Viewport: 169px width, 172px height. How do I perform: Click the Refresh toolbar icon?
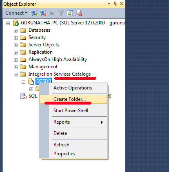(70, 13)
